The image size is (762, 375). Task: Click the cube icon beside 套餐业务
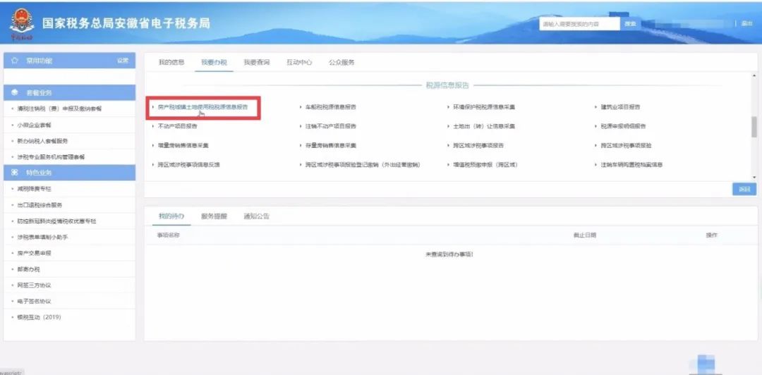point(15,92)
